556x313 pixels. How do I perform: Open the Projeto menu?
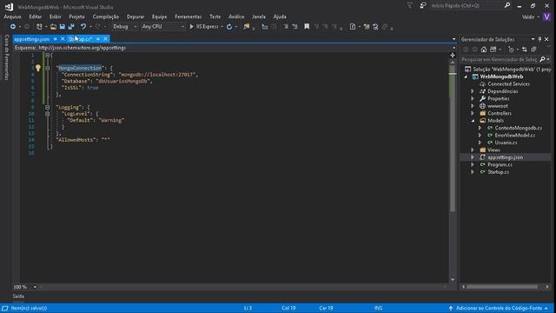click(77, 17)
